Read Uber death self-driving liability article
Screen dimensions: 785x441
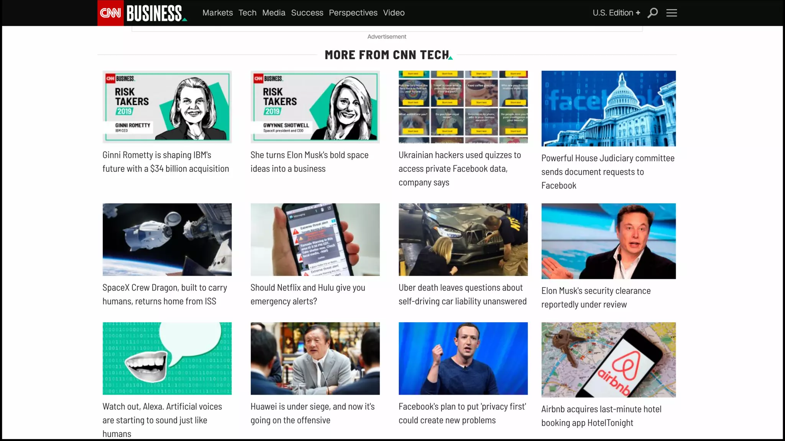click(463, 294)
